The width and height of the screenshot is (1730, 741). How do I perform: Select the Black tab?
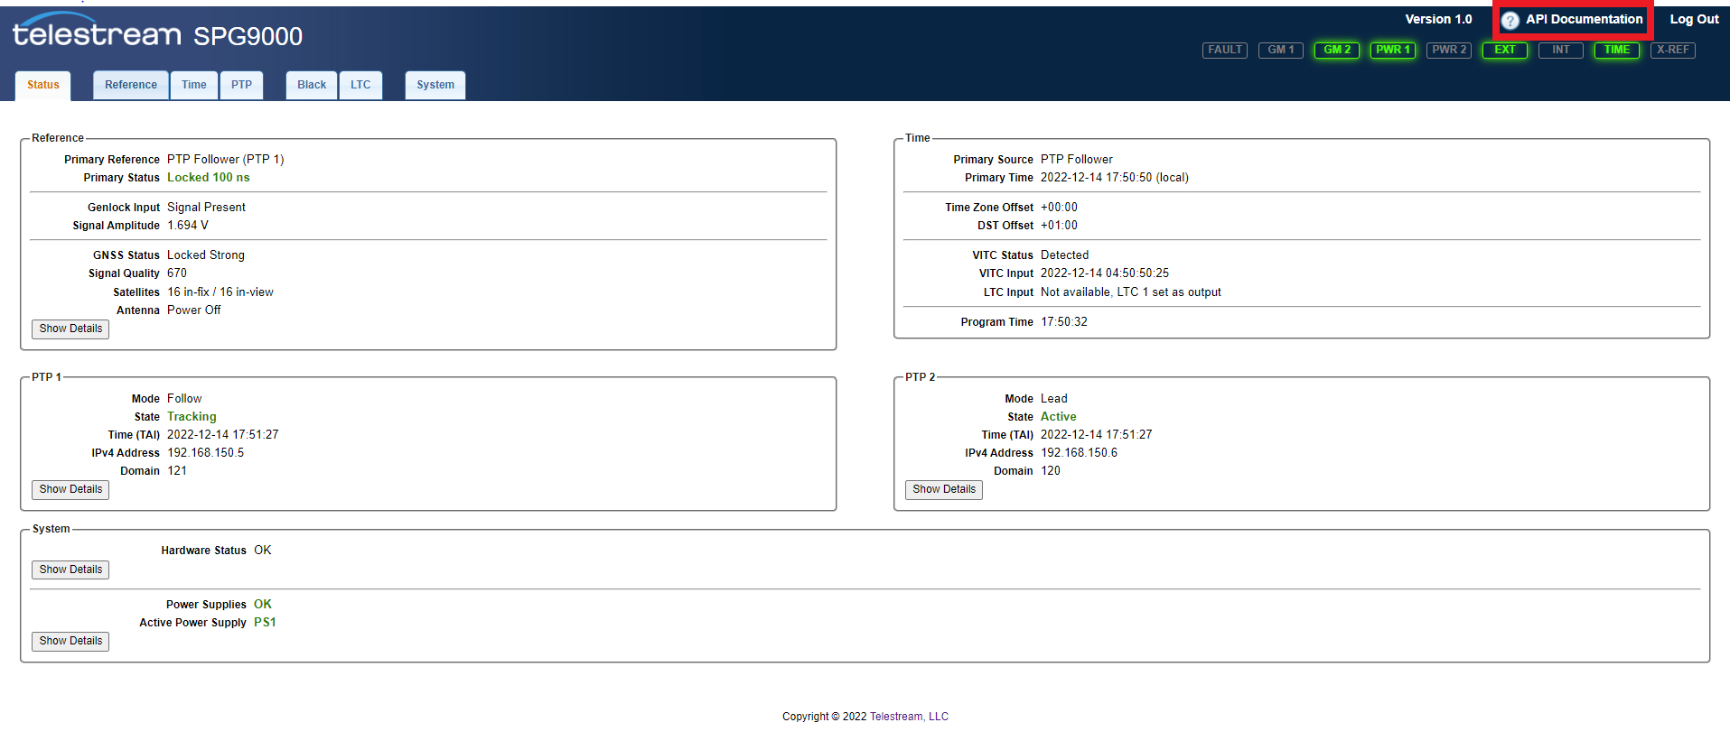tap(312, 85)
